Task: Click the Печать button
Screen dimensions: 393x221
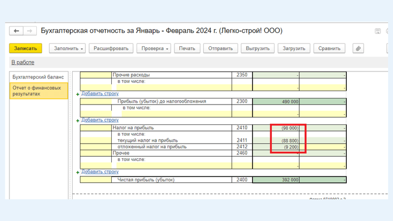Action: tap(187, 48)
